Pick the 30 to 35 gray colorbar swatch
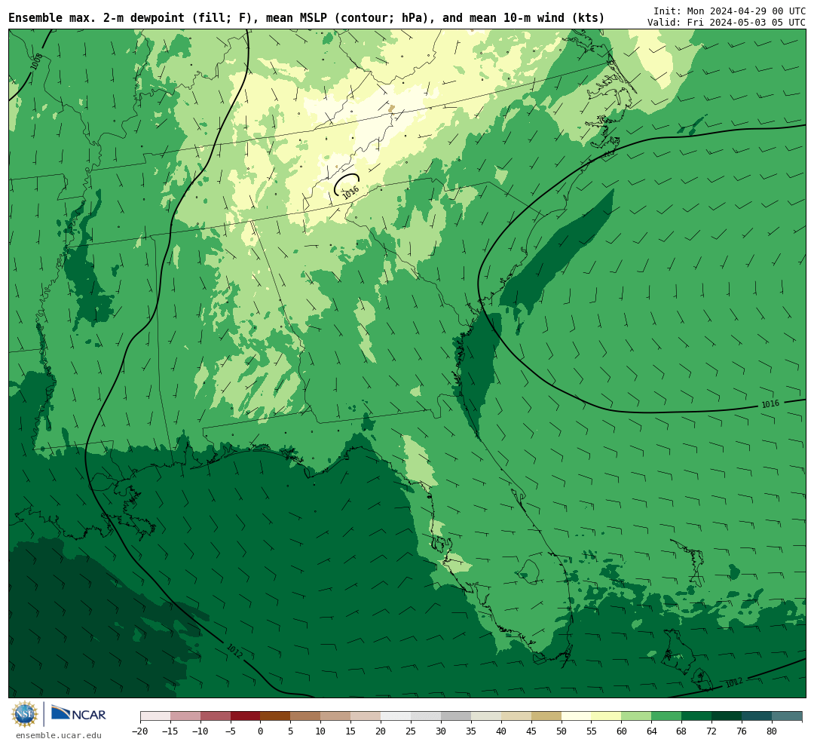This screenshot has height=745, width=814. (x=456, y=716)
